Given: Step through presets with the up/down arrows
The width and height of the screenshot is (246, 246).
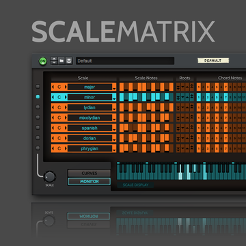Looking at the screenshot, I should point(54,61).
